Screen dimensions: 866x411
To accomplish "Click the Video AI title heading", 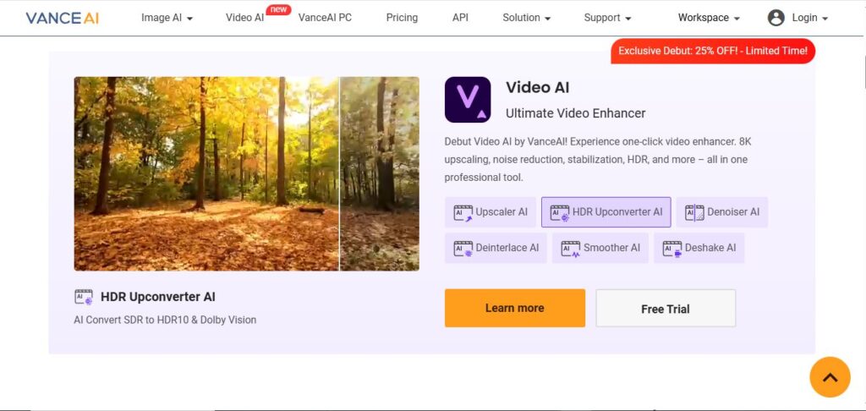I will [x=537, y=88].
